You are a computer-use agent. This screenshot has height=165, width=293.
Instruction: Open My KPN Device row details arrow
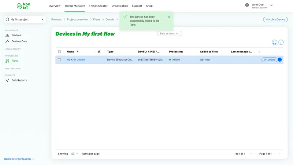click(280, 60)
